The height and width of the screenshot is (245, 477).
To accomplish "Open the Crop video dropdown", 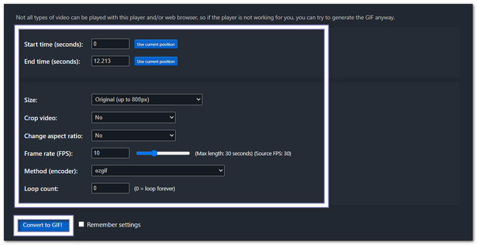I will pos(134,117).
